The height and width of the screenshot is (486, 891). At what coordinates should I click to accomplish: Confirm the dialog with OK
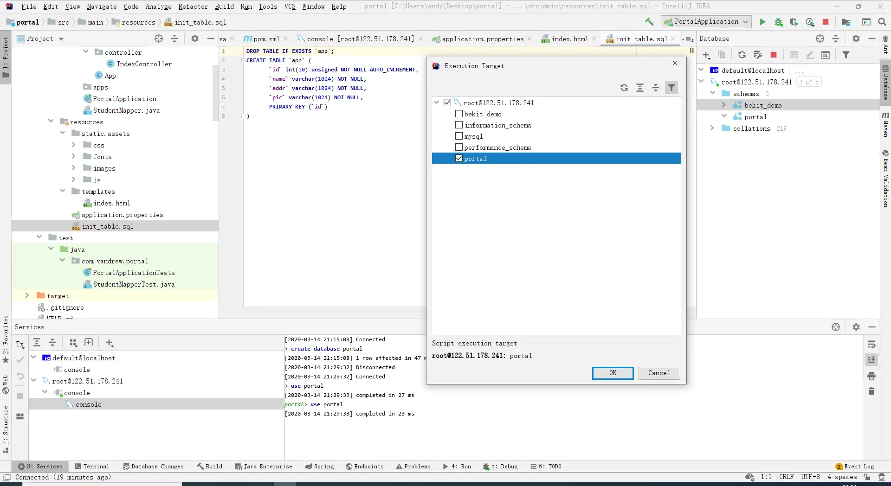click(x=613, y=373)
